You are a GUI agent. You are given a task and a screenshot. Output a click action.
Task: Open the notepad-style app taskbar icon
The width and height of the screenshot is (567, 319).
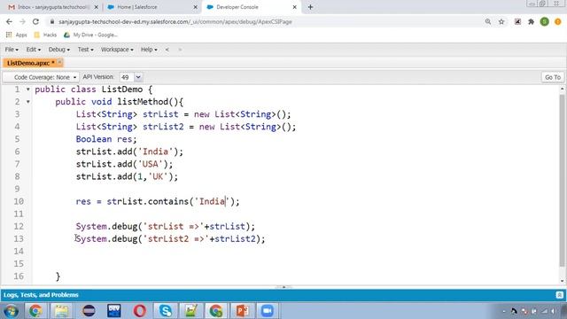pos(191,311)
